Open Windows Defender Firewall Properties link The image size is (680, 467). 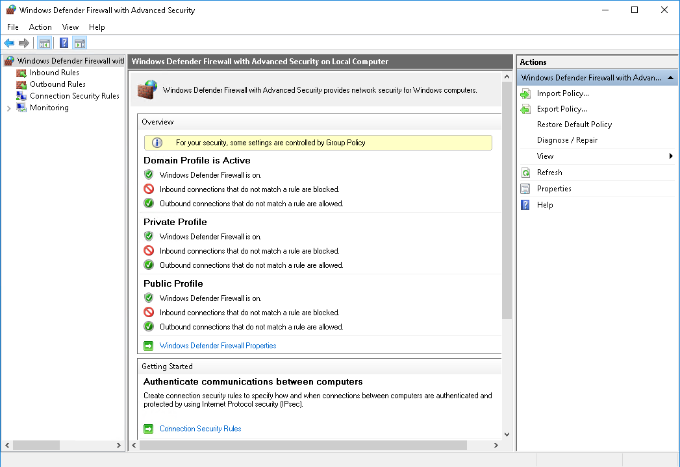point(218,346)
